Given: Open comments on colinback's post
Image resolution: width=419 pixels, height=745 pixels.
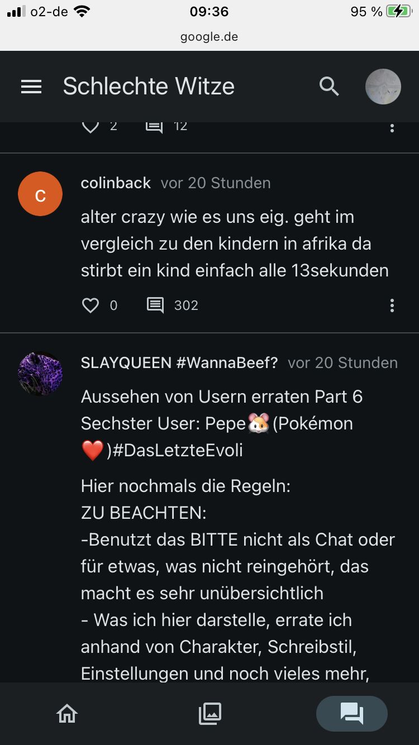Looking at the screenshot, I should pos(155,305).
